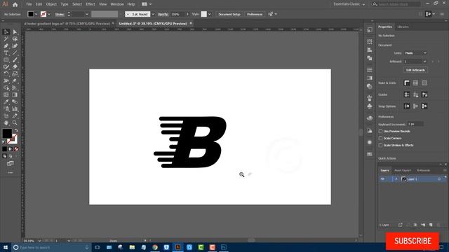Select the Shape Builder tool

tap(6, 87)
